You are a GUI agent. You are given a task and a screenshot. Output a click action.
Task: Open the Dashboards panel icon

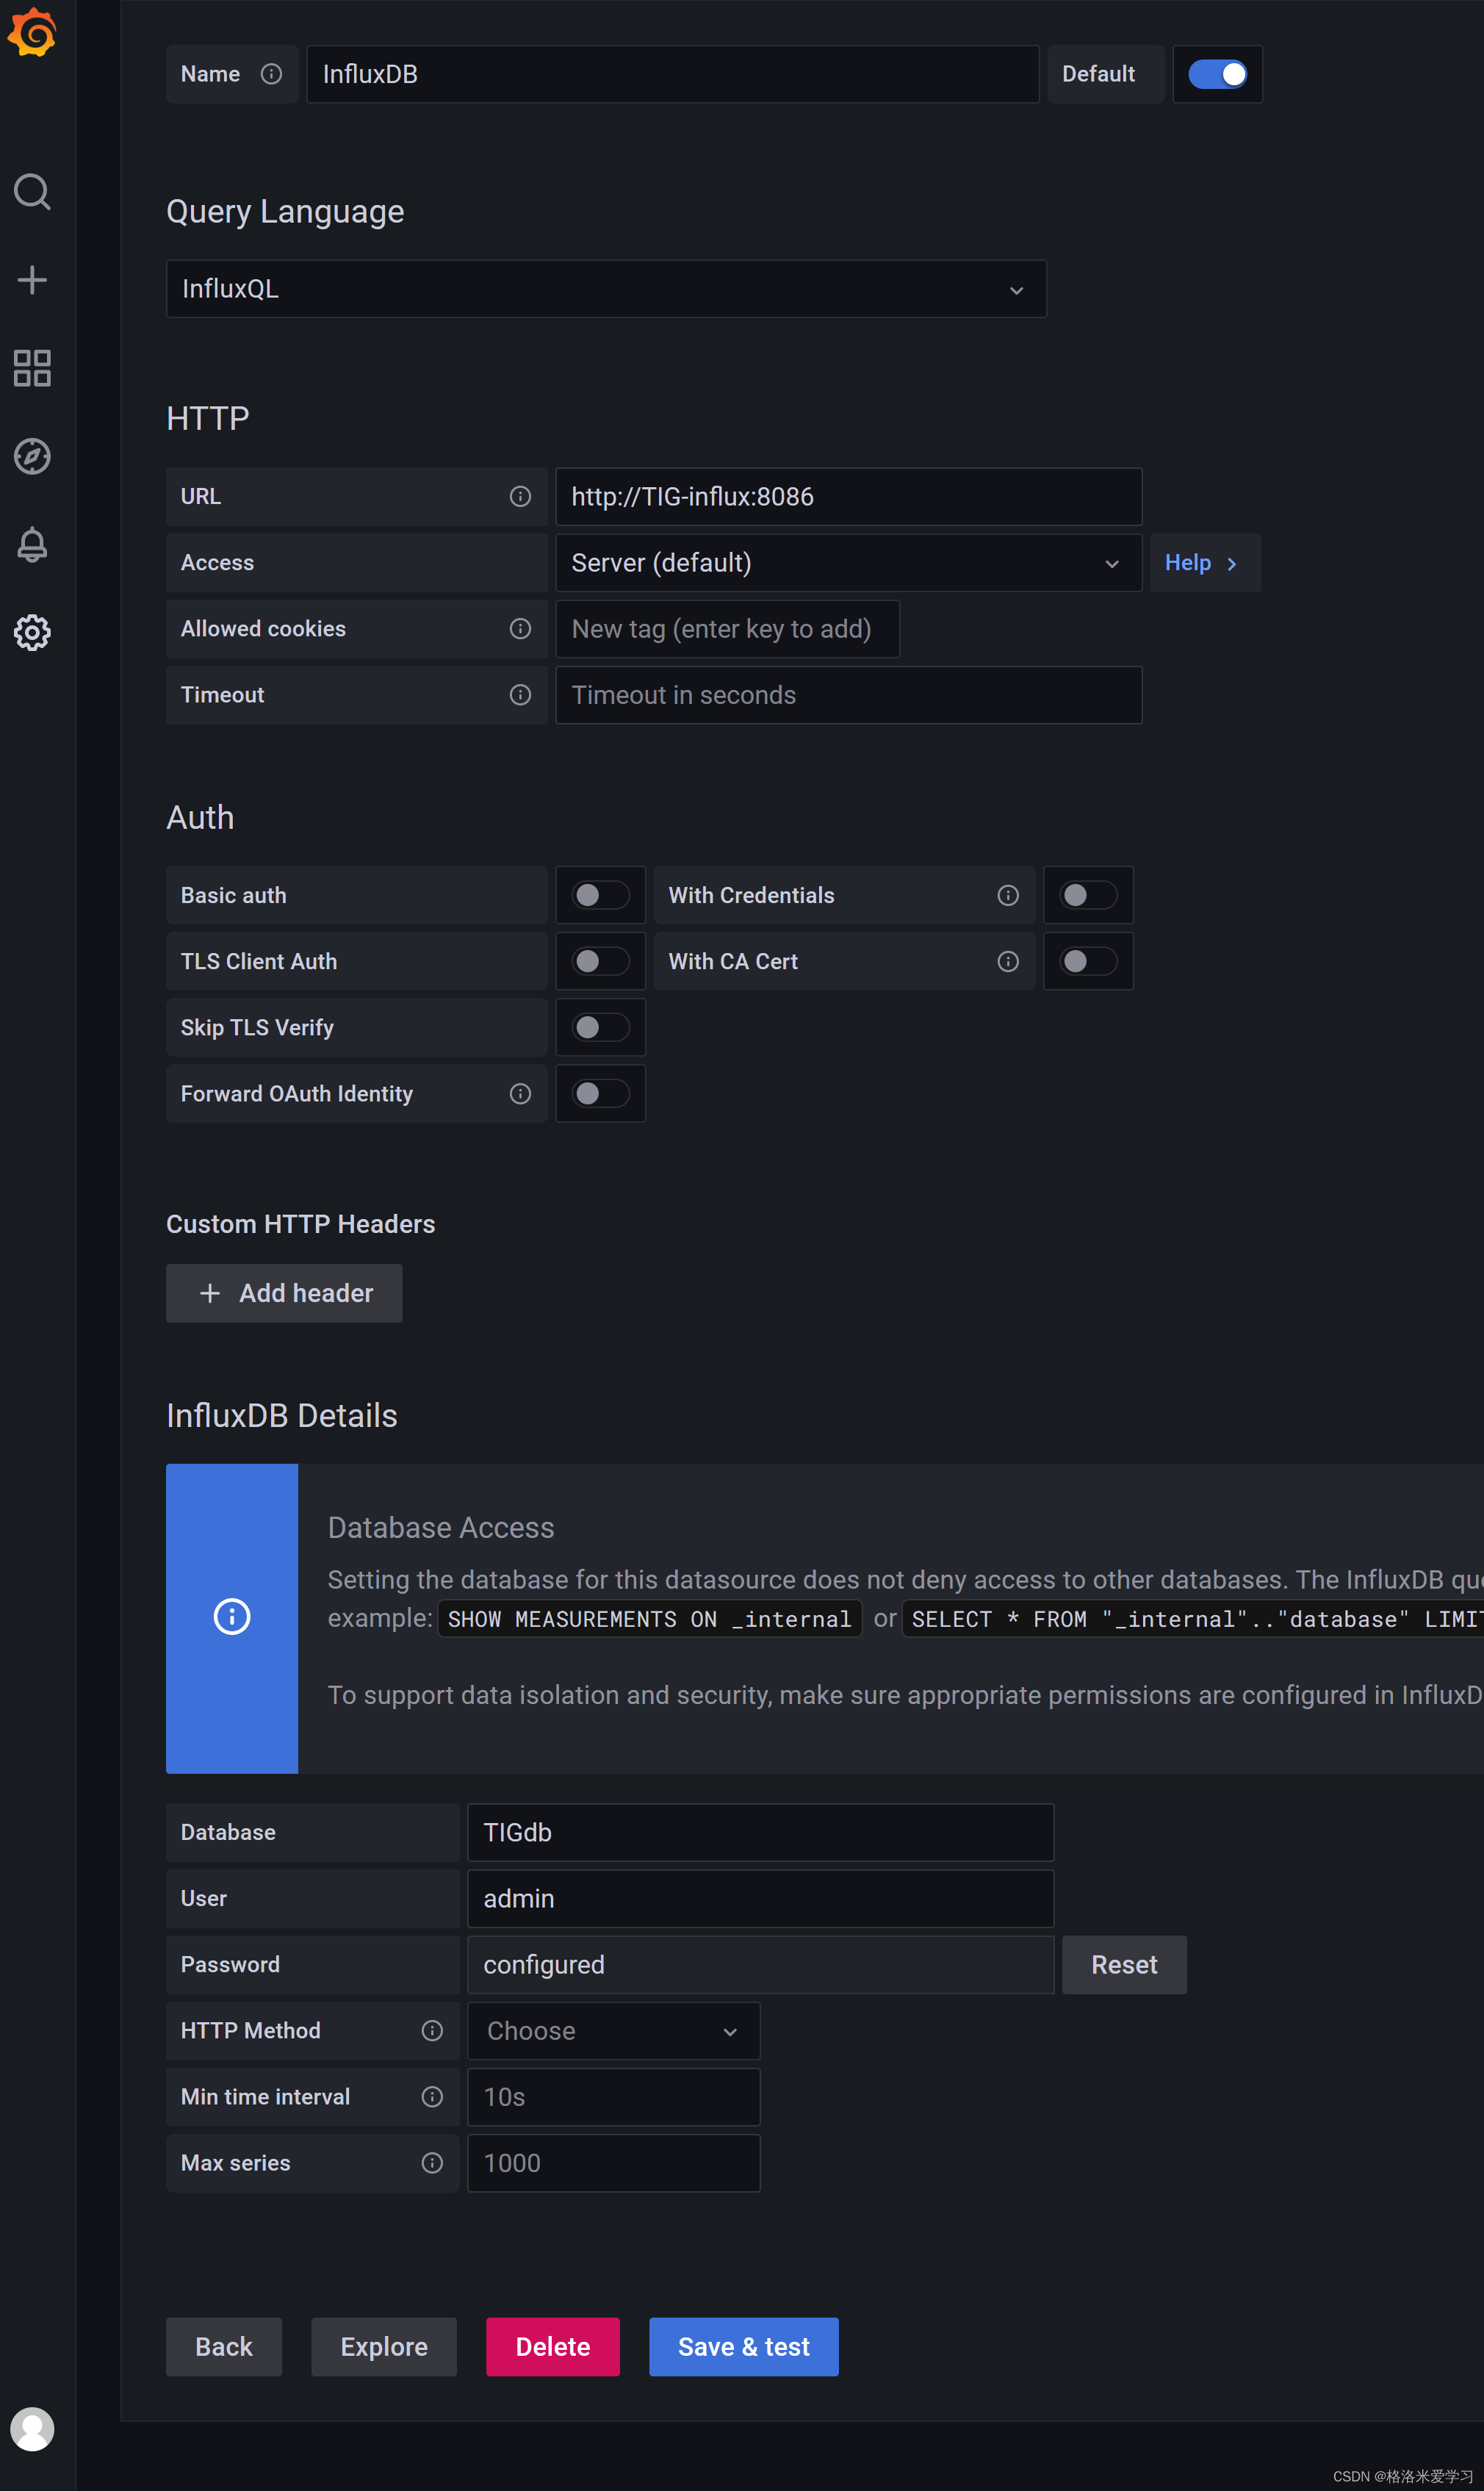point(35,367)
